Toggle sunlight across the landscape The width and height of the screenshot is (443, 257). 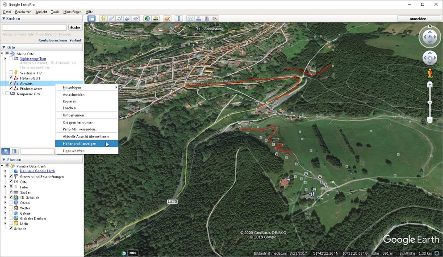point(155,19)
